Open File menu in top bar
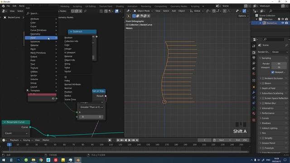The image size is (290, 163). (8, 6)
